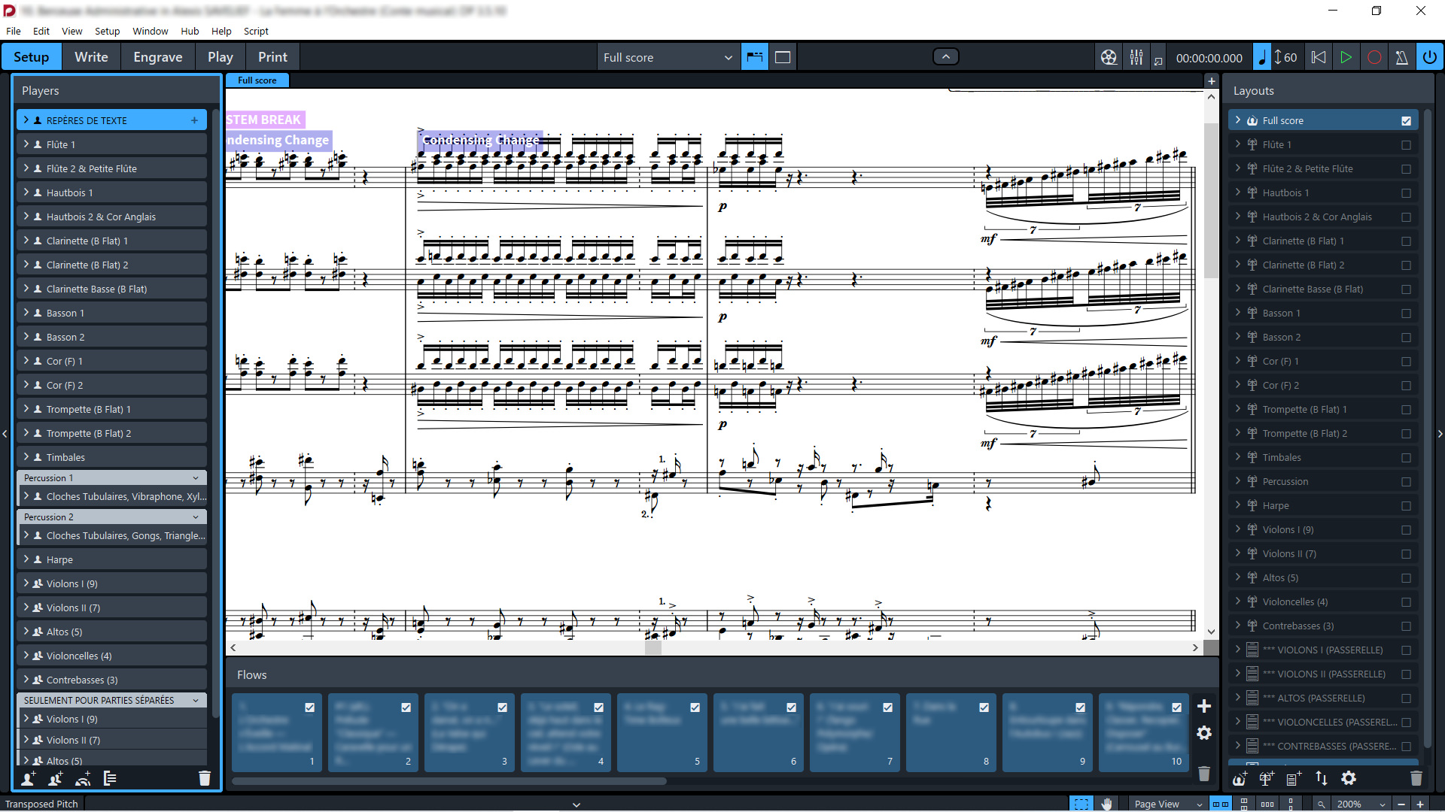Add a single player
This screenshot has height=812, width=1445.
pos(28,778)
